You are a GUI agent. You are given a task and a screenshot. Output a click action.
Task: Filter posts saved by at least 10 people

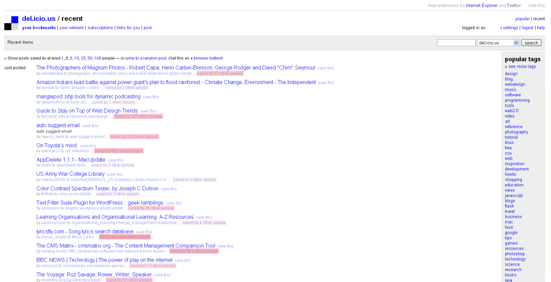coord(77,58)
